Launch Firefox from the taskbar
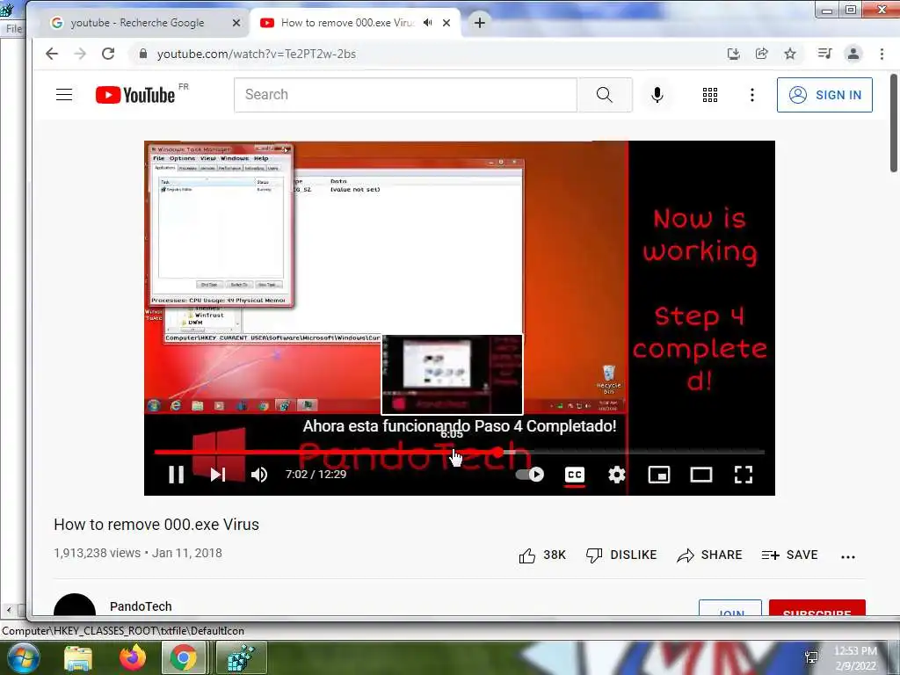Screen dimensions: 900x675 point(133,658)
